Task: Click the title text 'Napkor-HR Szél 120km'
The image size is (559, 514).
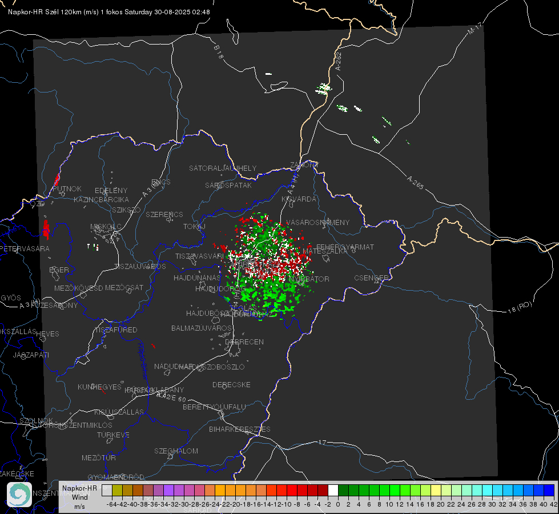Action: [x=45, y=12]
